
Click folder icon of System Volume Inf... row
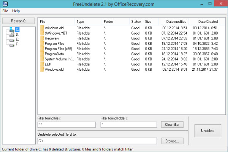[x=42, y=59]
